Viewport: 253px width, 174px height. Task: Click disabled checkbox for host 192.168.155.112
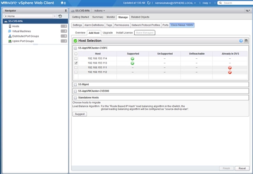[76, 72]
